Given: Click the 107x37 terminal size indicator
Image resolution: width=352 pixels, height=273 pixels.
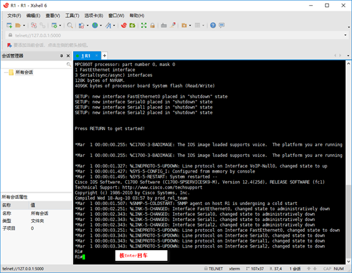Looking at the screenshot, I should point(255,269).
